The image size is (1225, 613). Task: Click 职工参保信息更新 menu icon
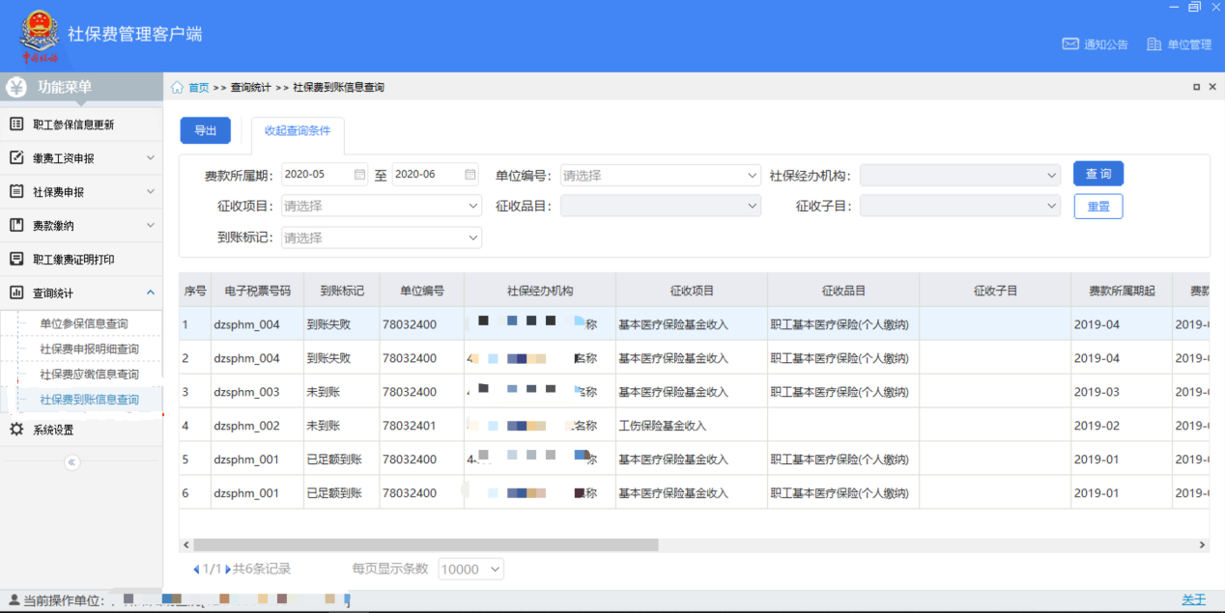(x=16, y=125)
